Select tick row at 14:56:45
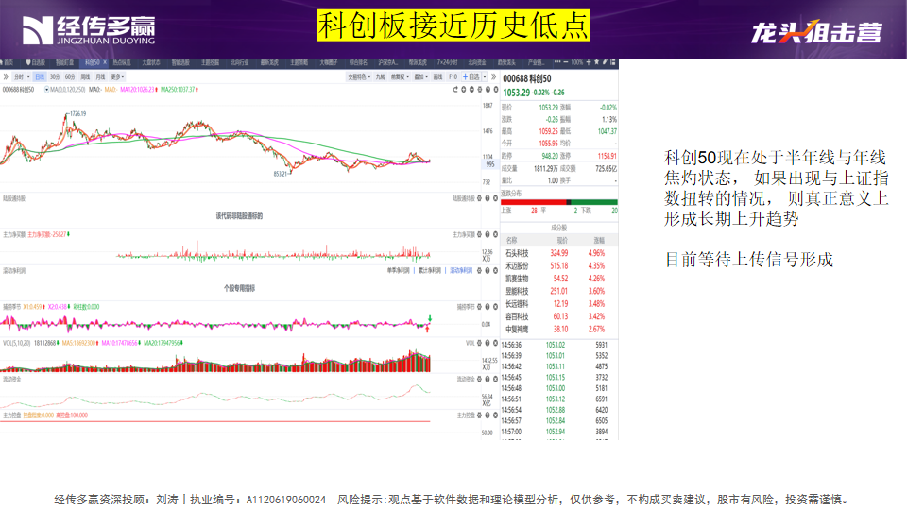 pos(558,377)
